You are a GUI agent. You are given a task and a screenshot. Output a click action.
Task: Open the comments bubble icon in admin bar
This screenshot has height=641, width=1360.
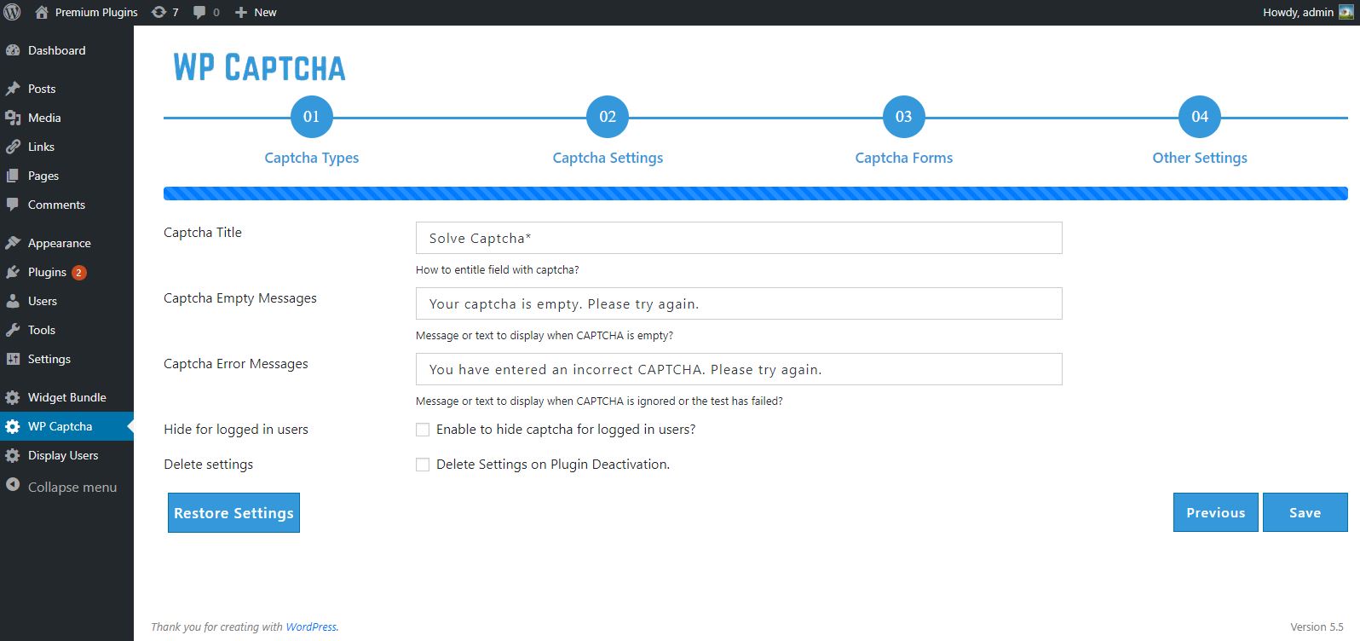point(199,12)
